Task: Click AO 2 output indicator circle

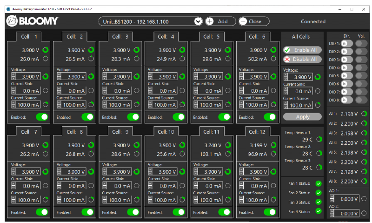Action: (364, 213)
